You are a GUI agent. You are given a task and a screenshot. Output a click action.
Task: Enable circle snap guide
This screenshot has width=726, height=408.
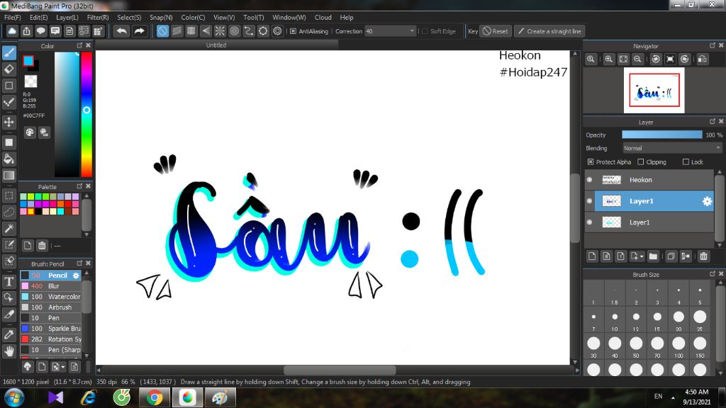234,31
